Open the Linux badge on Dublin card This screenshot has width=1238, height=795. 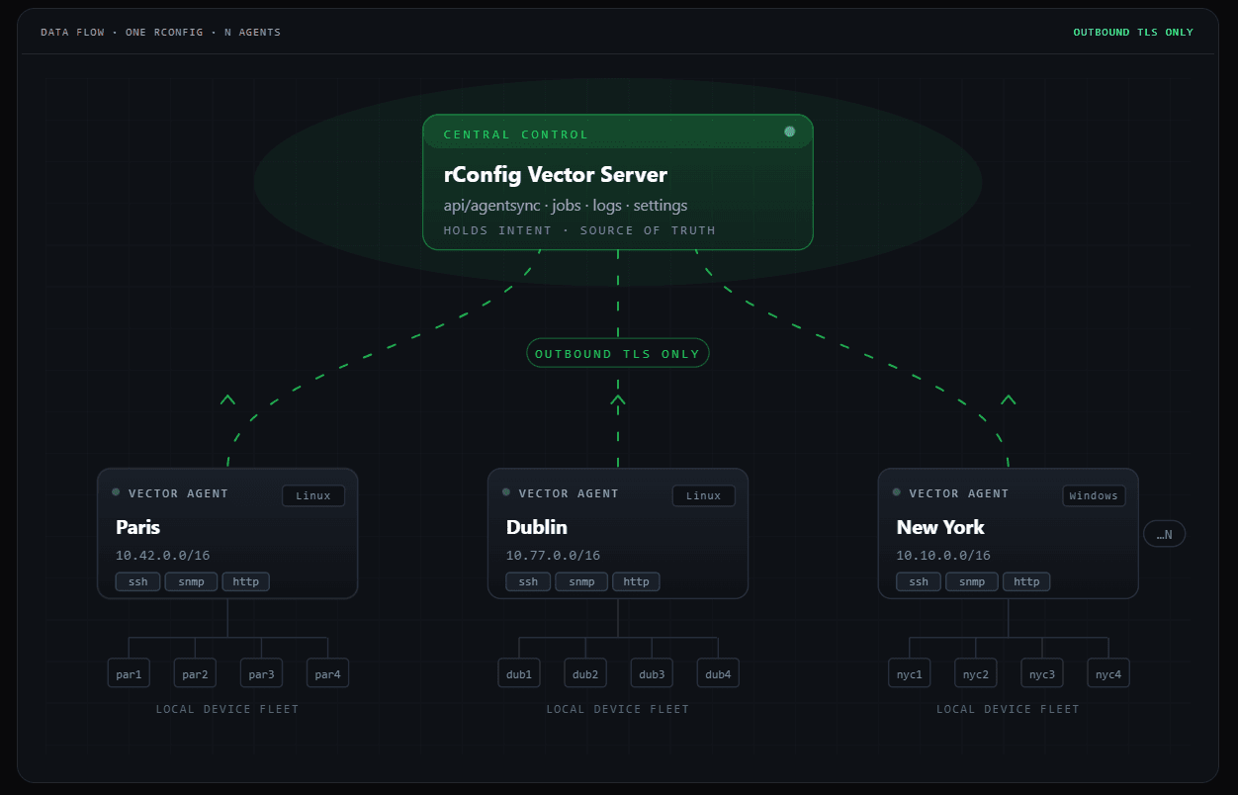tap(703, 495)
